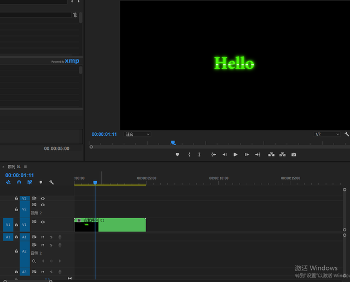Viewport: 350px width, 282px height.
Task: Open the sequence 01 panel menu
Action: tap(26, 167)
